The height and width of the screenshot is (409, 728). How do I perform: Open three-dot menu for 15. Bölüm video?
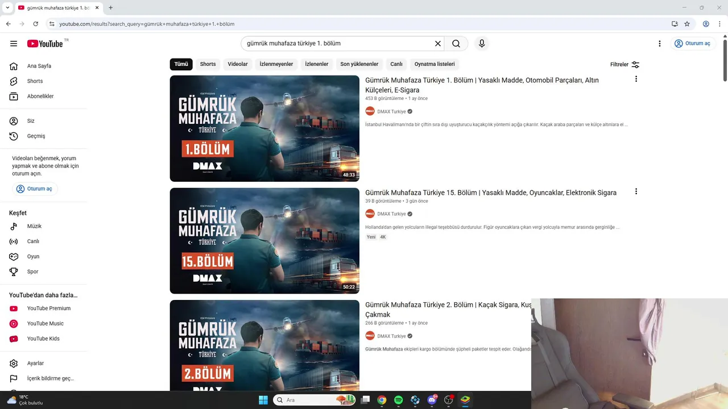[636, 191]
